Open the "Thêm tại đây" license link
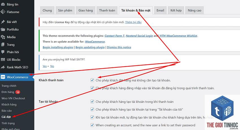Image resolution: width=240 pixels, height=130 pixels. coord(133,22)
